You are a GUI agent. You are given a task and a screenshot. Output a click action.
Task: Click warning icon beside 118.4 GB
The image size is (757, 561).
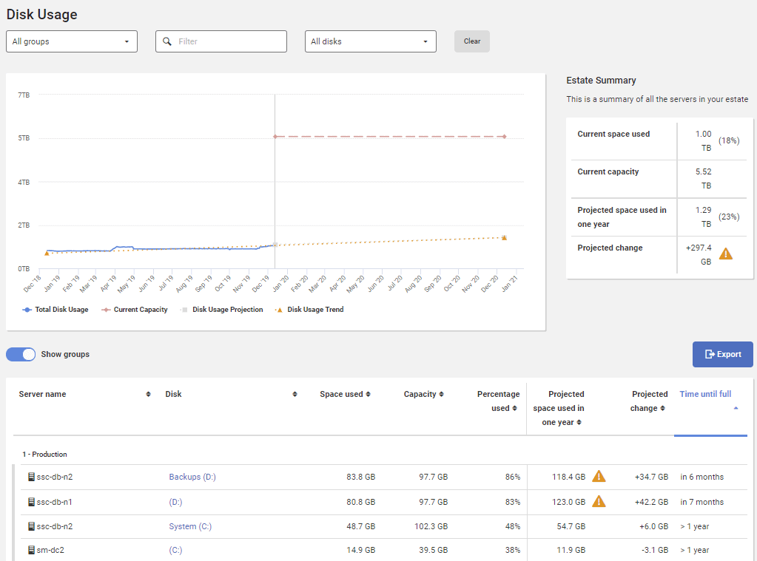point(599,476)
